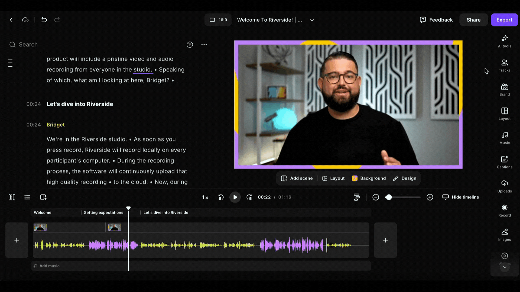
Task: Click the transcript filter icon
Action: [190, 45]
